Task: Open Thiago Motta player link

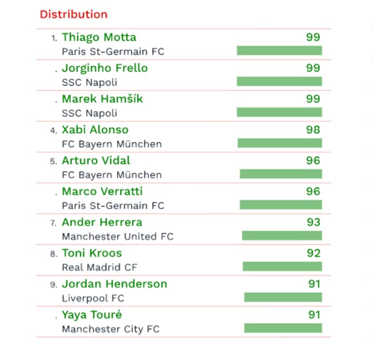Action: (x=99, y=37)
